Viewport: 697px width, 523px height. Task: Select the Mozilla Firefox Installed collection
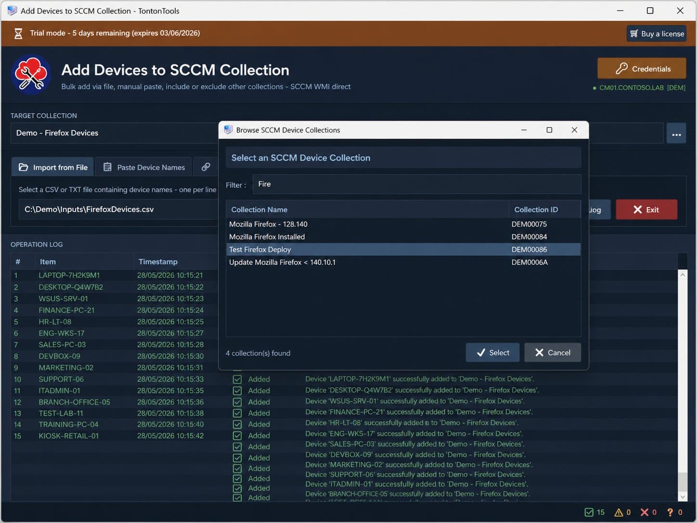point(403,236)
